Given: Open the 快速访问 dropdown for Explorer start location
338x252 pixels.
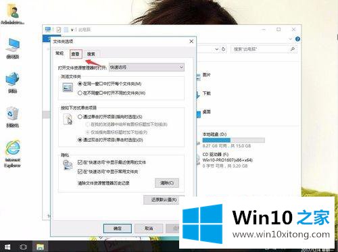Looking at the screenshot, I should pos(147,68).
